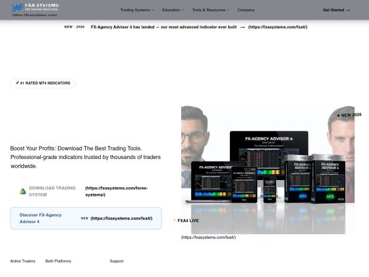The image size is (369, 277).
Task: Open Discover FX-Agency Advisor 4 button
Action: coord(86,218)
